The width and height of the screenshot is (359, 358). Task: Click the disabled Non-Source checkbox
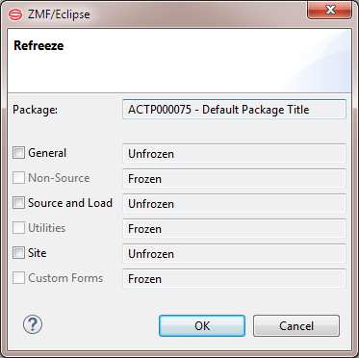point(18,178)
